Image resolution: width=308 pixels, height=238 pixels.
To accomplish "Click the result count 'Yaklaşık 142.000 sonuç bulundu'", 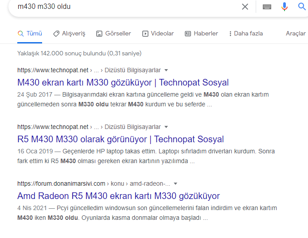I will pyautogui.click(x=79, y=54).
